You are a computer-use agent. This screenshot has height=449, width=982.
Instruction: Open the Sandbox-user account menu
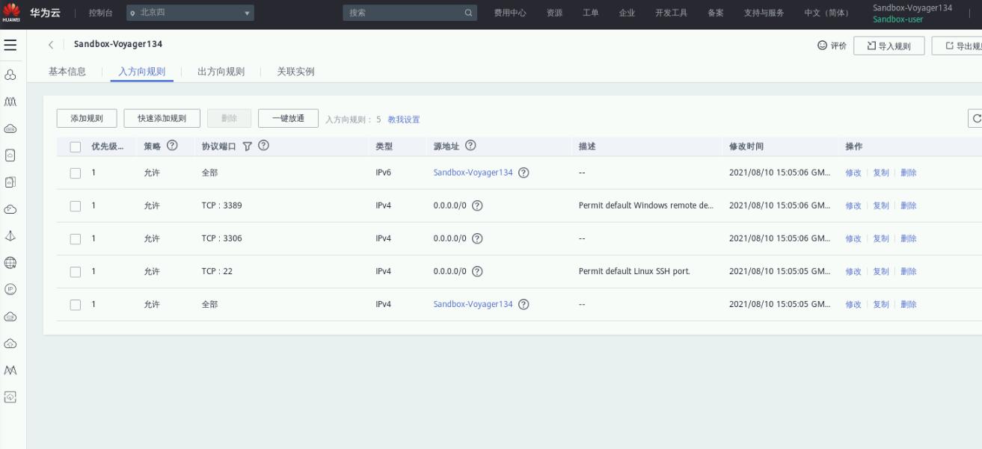[x=912, y=13]
